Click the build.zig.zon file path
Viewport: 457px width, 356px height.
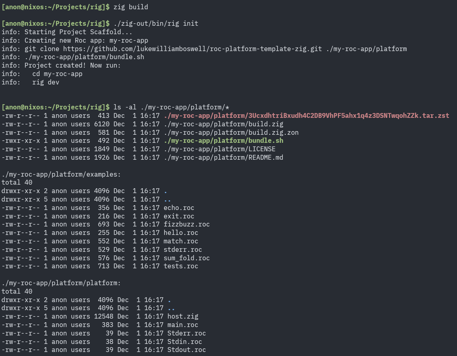point(231,132)
